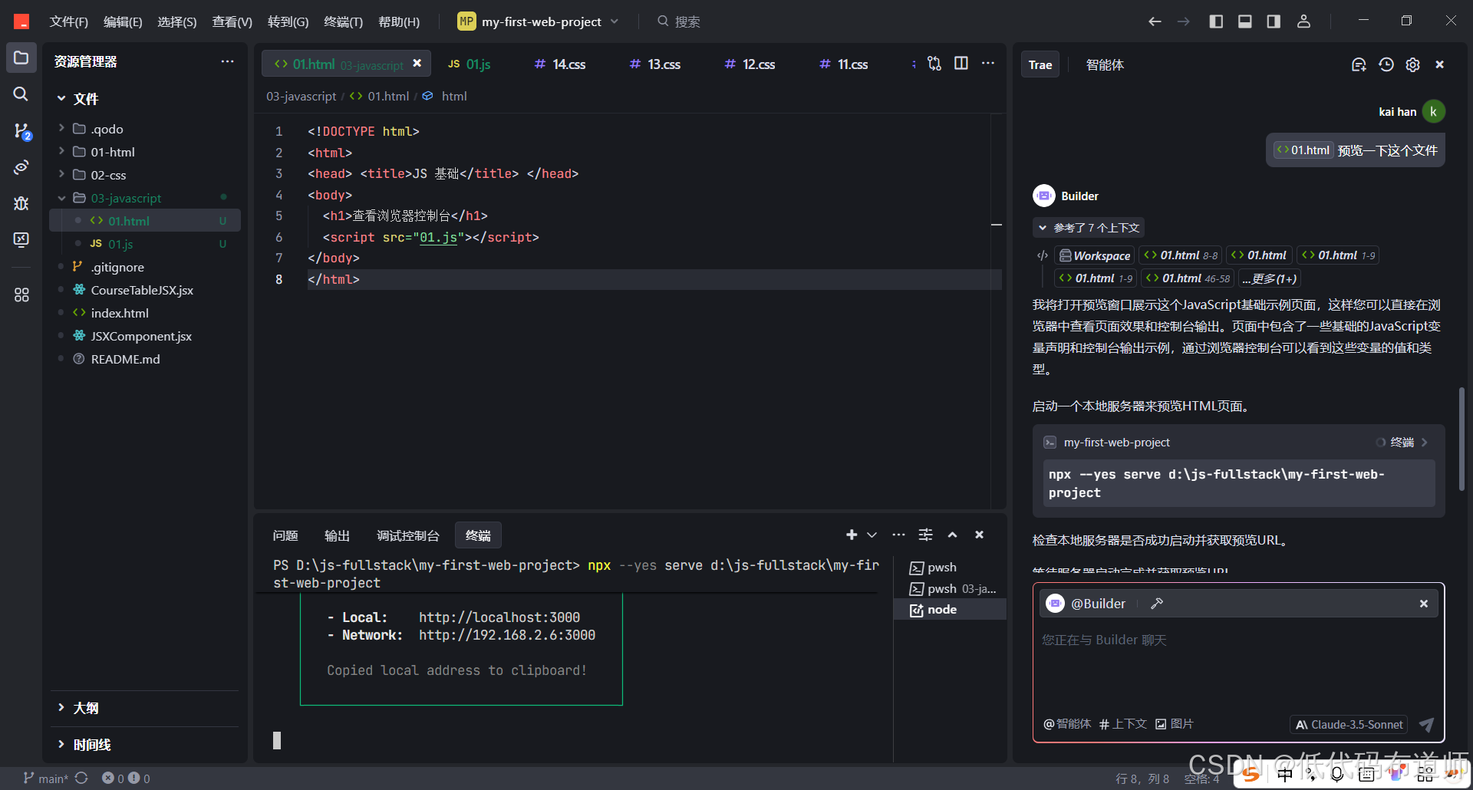Open the Search view in activity bar
Image resolution: width=1473 pixels, height=790 pixels.
21,94
